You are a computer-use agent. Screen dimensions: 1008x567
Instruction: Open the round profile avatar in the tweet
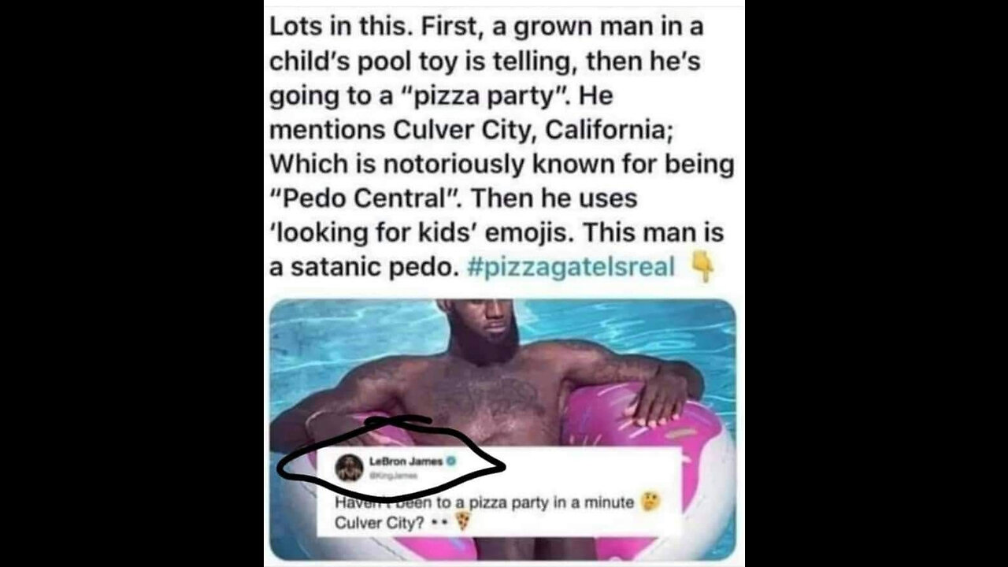click(349, 467)
